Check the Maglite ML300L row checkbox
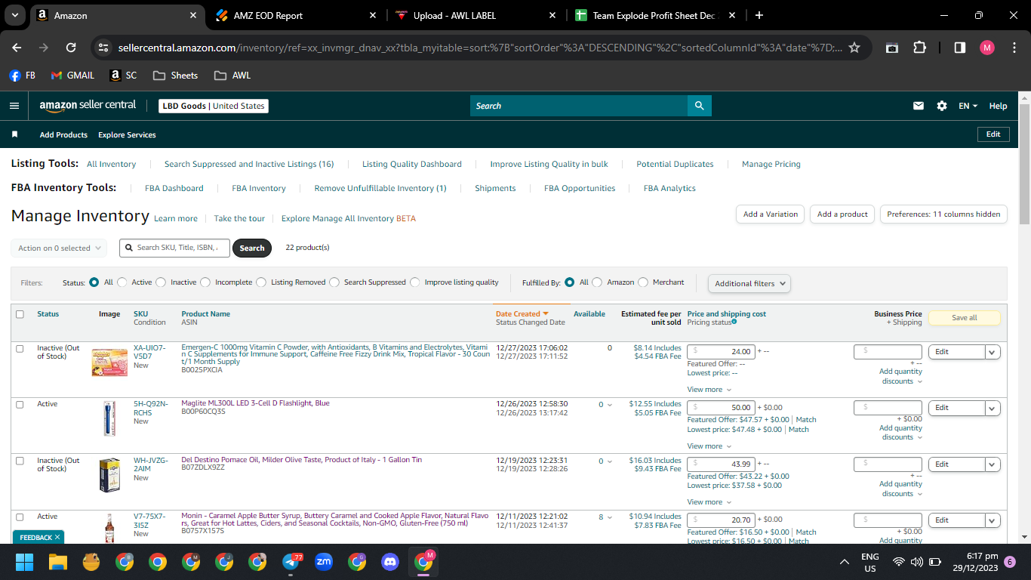The height and width of the screenshot is (580, 1031). tap(20, 404)
